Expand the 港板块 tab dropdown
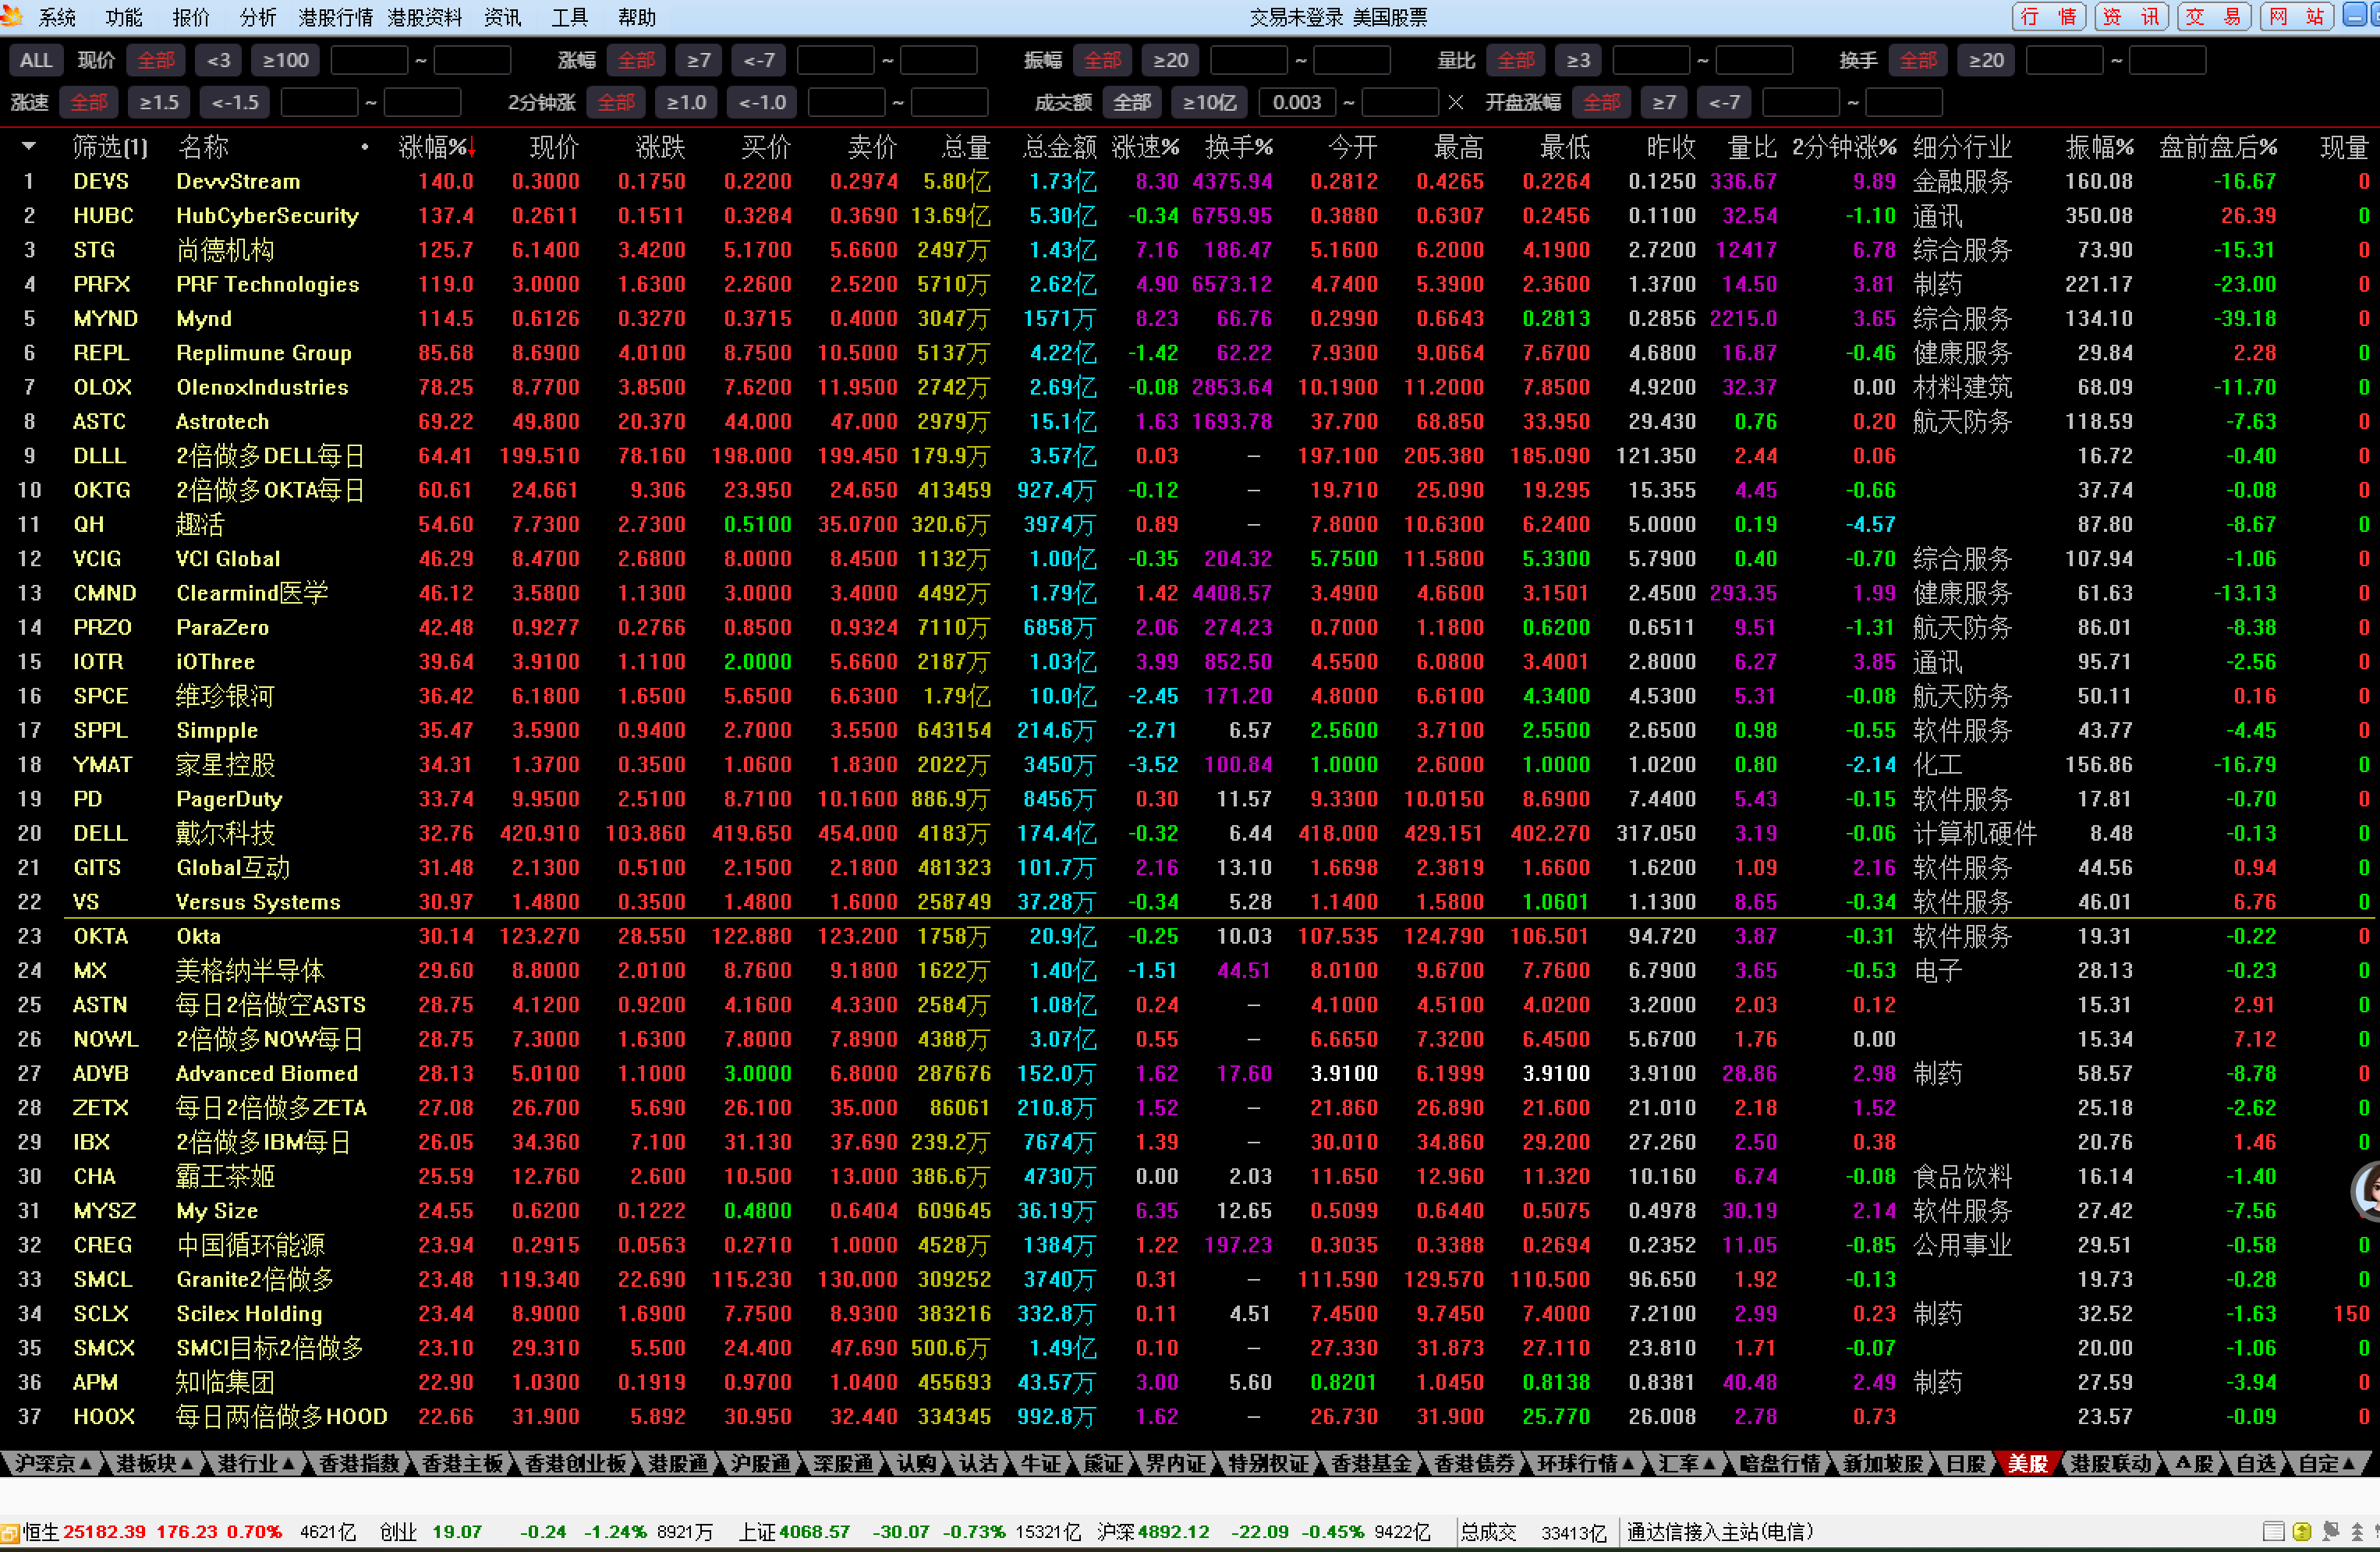The height and width of the screenshot is (1552, 2380). [187, 1463]
